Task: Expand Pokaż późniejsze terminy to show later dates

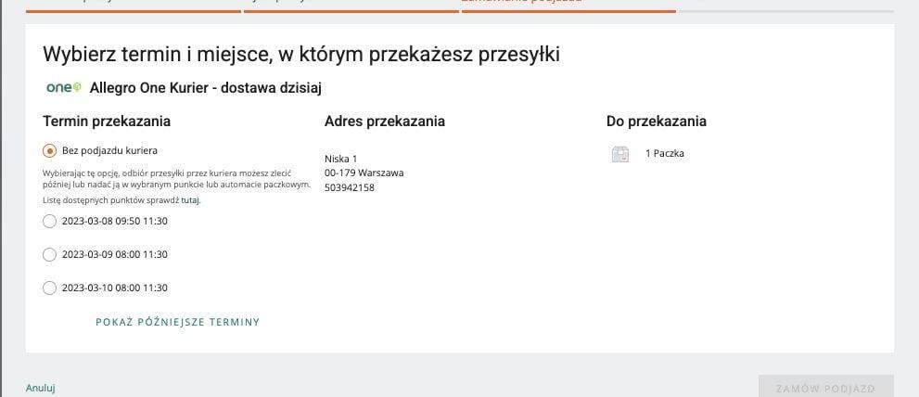Action: tap(177, 322)
